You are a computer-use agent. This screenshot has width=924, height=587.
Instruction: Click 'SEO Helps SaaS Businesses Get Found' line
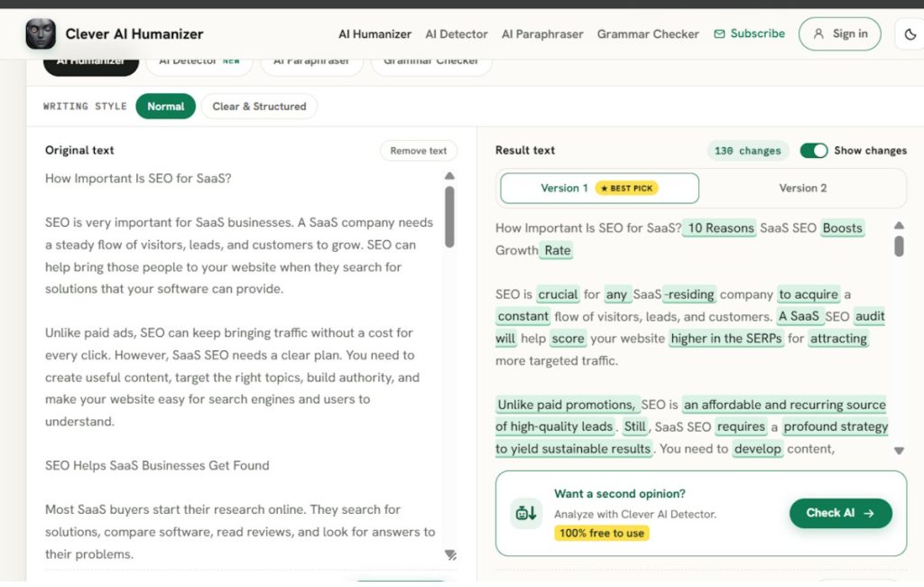pyautogui.click(x=157, y=465)
